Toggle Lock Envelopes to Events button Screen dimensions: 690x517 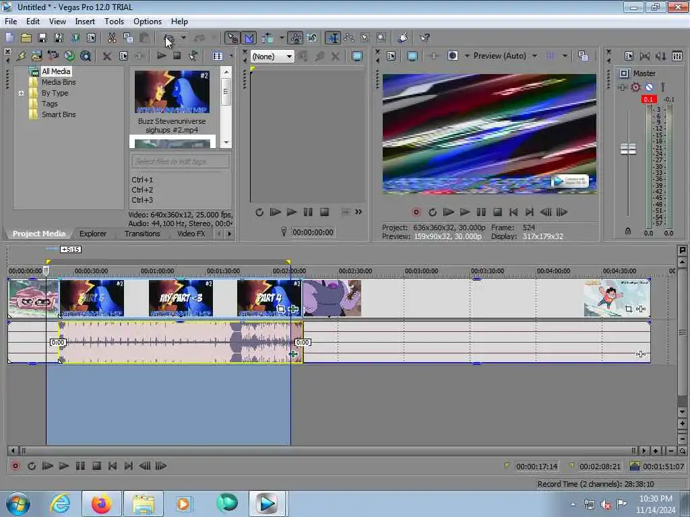(295, 38)
